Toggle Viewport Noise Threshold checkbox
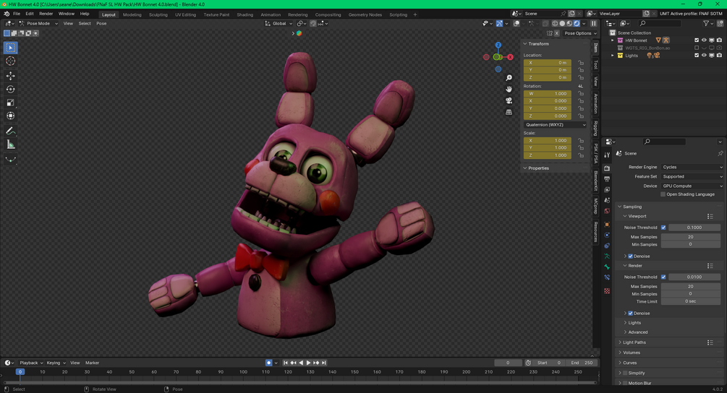The height and width of the screenshot is (393, 727). pos(663,228)
